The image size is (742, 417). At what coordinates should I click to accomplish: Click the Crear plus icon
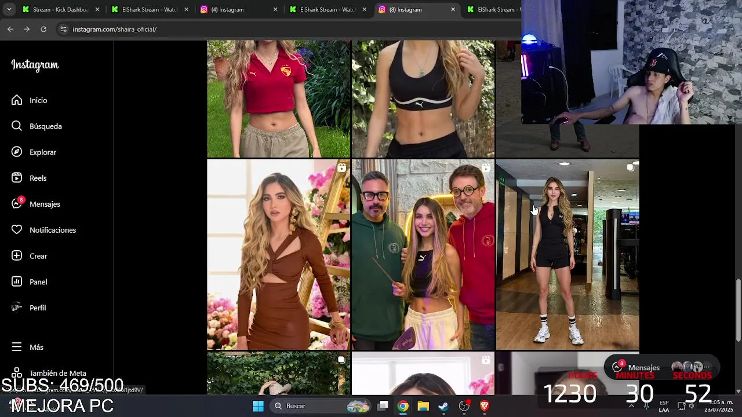(17, 256)
